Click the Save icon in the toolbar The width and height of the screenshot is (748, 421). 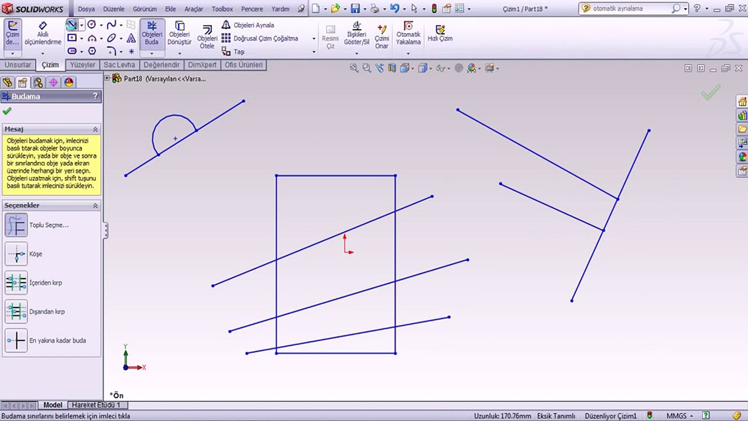355,9
